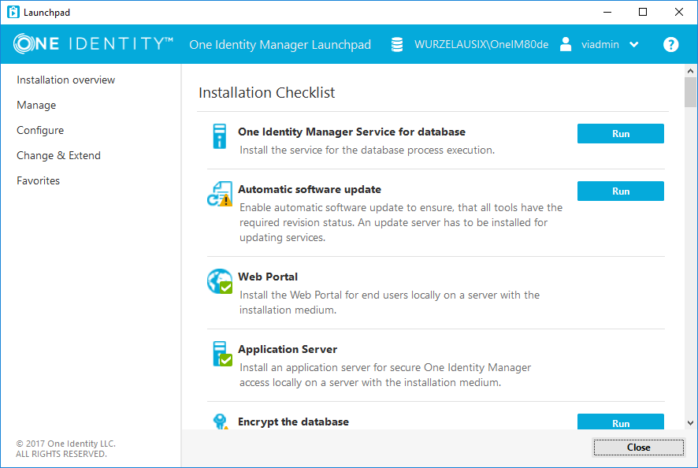The image size is (698, 468).
Task: Click the Launchpad app icon in title bar
Action: click(13, 12)
